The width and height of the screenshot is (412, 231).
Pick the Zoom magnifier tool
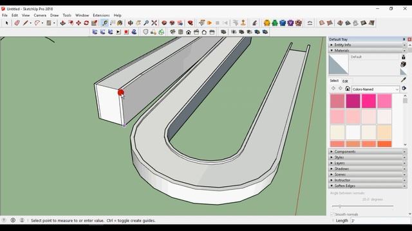(x=146, y=23)
